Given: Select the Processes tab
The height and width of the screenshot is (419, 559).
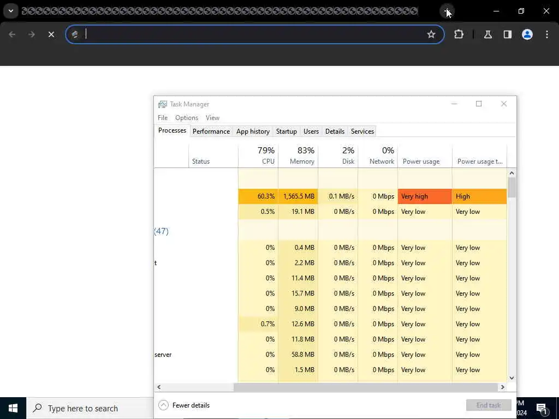Looking at the screenshot, I should click(x=172, y=130).
